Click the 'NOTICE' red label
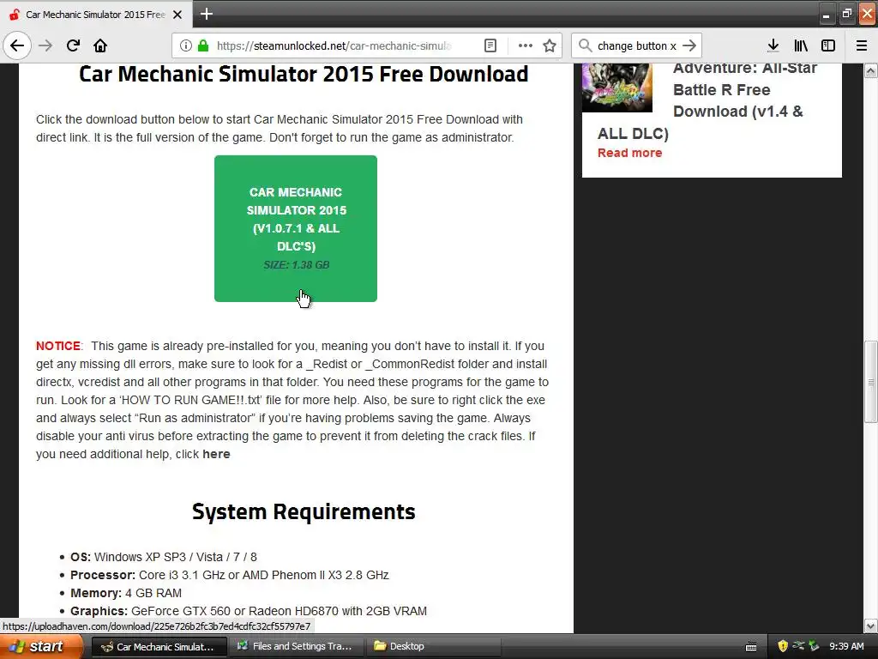Image resolution: width=878 pixels, height=659 pixels. (x=58, y=346)
